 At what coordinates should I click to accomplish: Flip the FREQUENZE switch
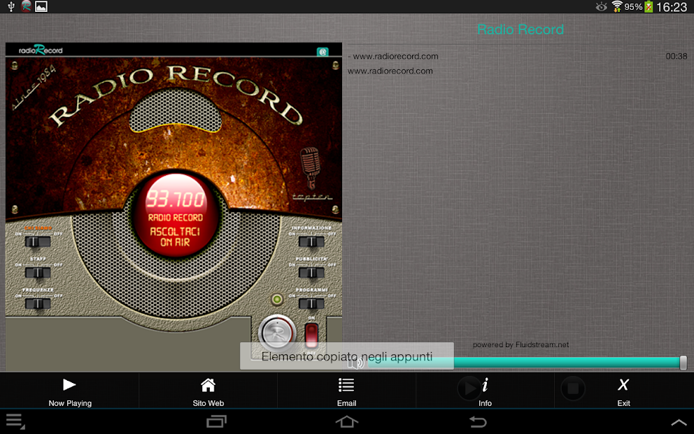pyautogui.click(x=36, y=303)
